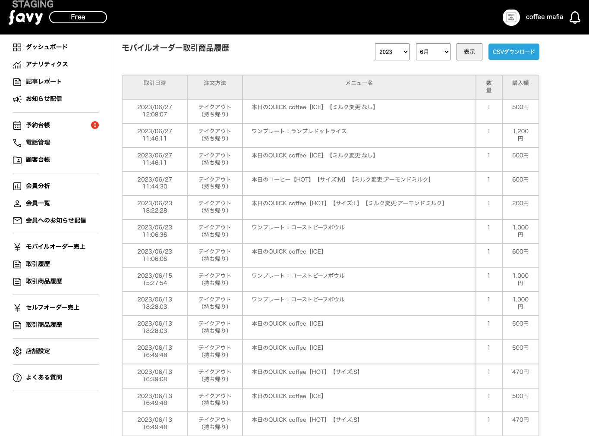Click the yen icon beside セルフオーダー売上
589x436 pixels.
pyautogui.click(x=17, y=308)
